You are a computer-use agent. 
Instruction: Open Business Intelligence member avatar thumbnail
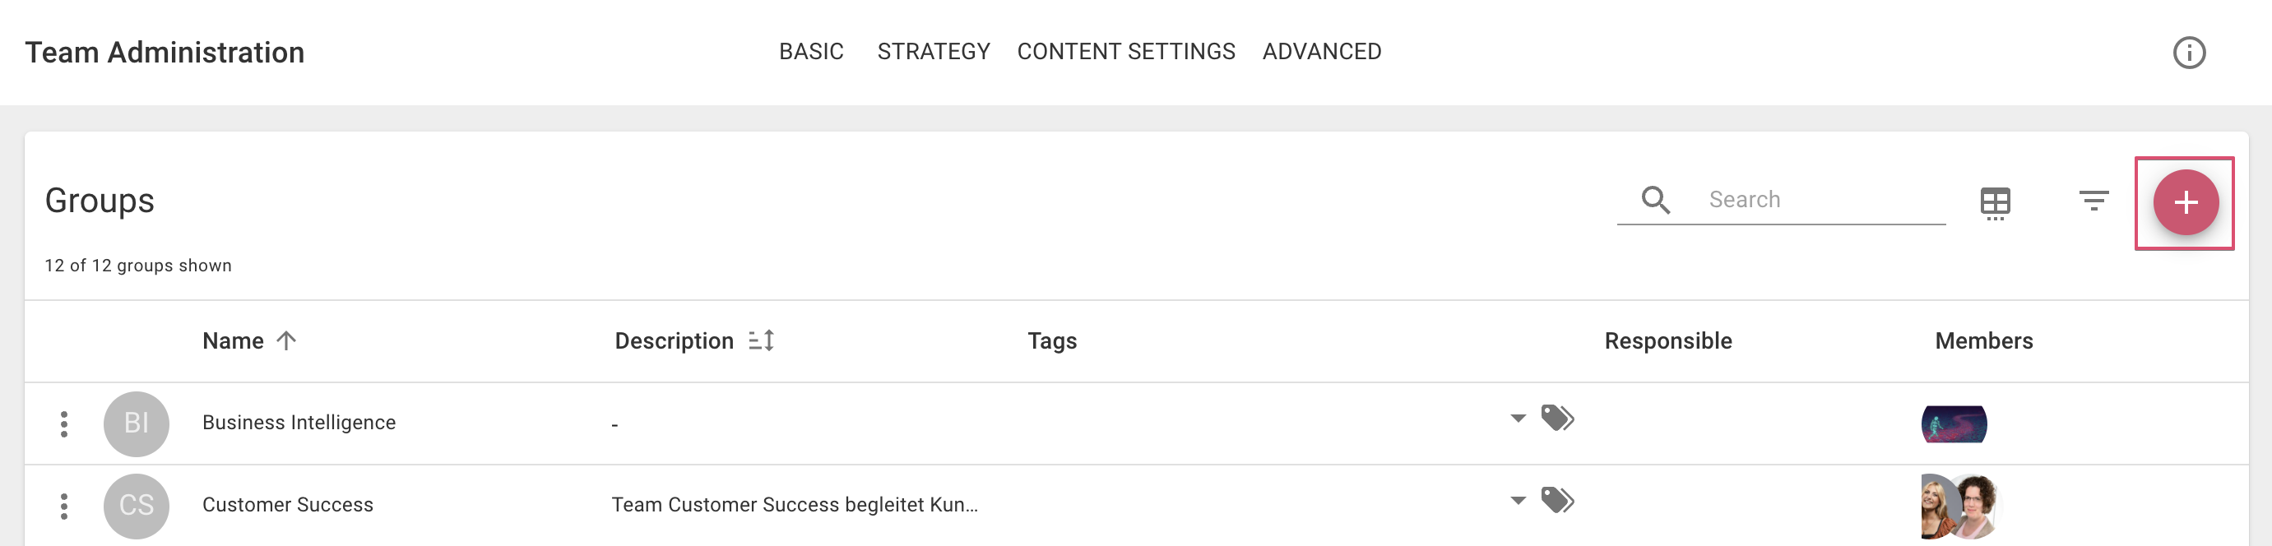tap(1954, 424)
